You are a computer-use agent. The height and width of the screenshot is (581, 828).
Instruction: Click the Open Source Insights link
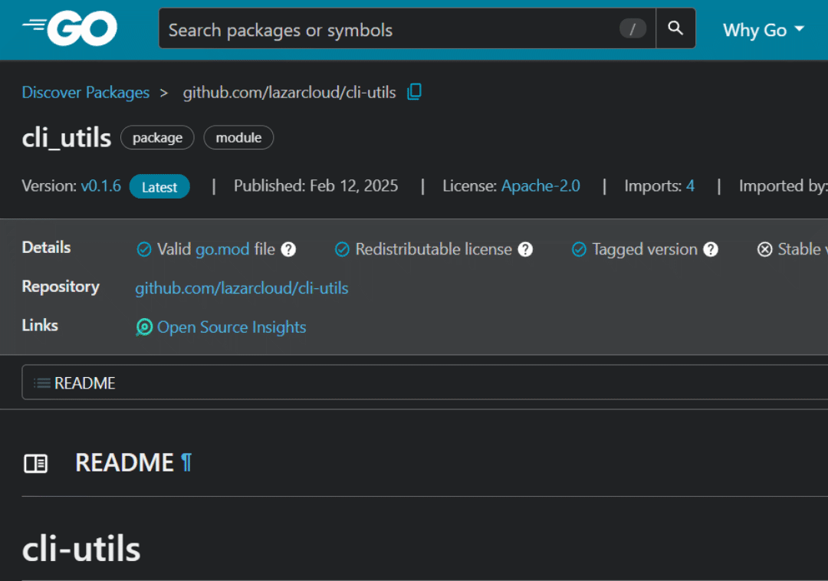[232, 327]
